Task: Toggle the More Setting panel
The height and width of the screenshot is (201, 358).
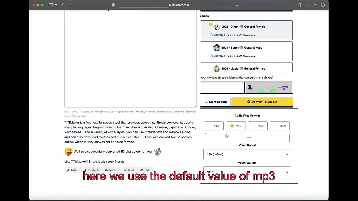Action: (215, 102)
